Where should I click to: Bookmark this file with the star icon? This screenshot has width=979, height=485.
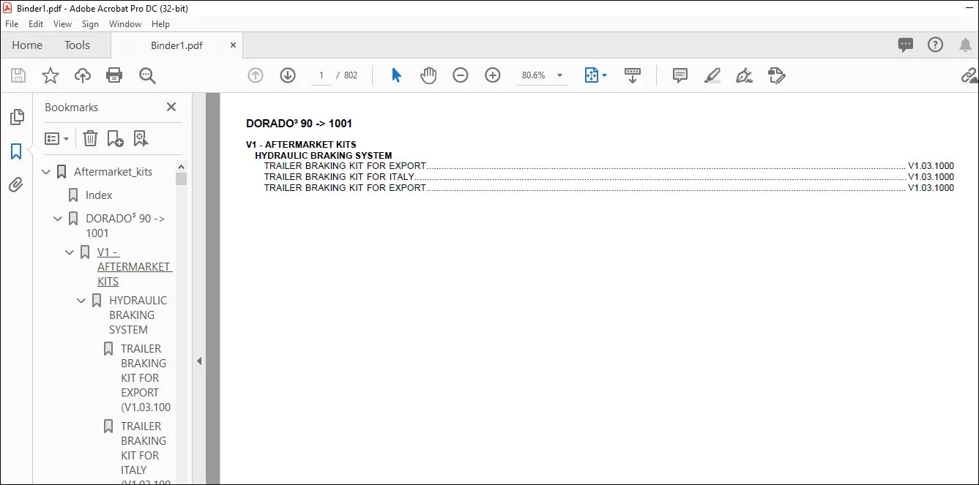pyautogui.click(x=50, y=75)
